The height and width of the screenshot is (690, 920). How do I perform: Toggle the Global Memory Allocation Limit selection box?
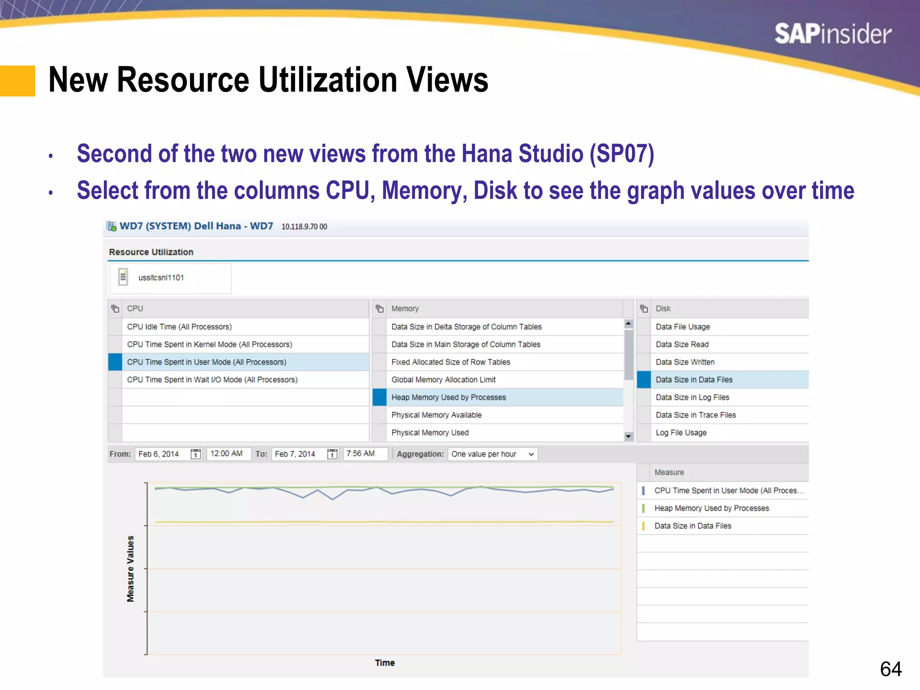pos(380,380)
